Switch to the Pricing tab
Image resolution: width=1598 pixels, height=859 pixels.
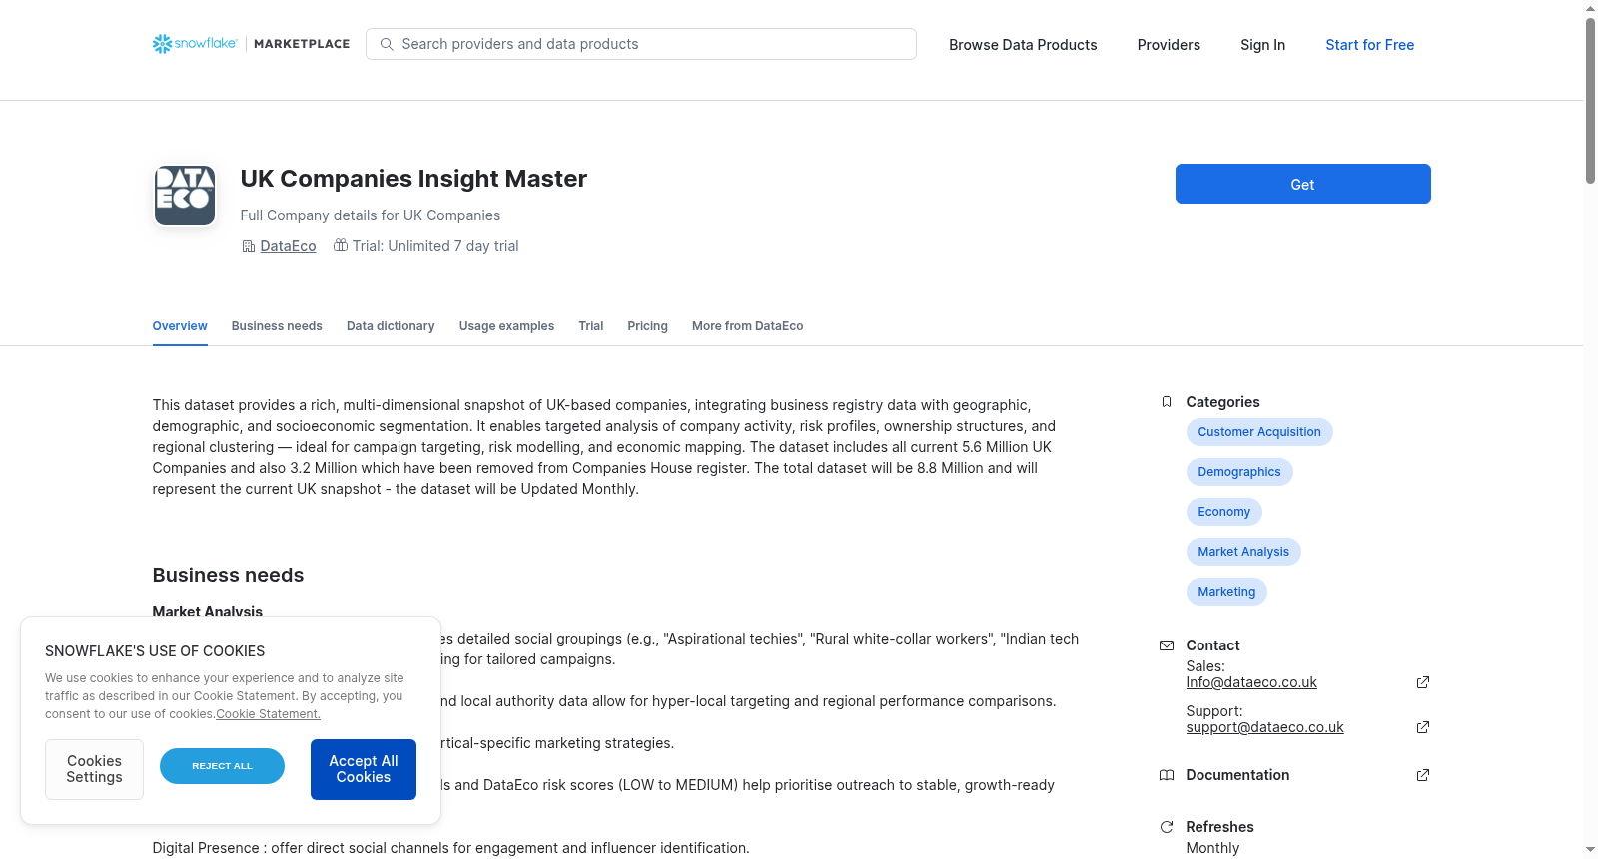647,326
